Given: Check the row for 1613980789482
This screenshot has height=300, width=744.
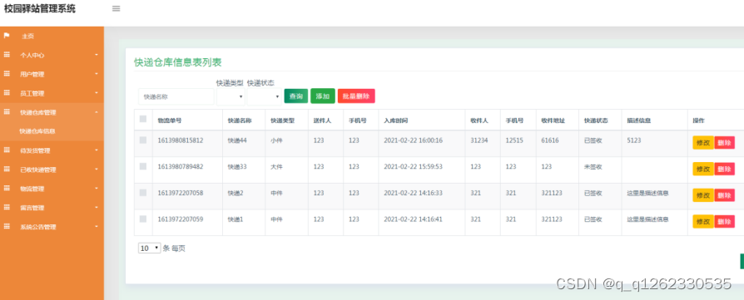Looking at the screenshot, I should point(143,166).
